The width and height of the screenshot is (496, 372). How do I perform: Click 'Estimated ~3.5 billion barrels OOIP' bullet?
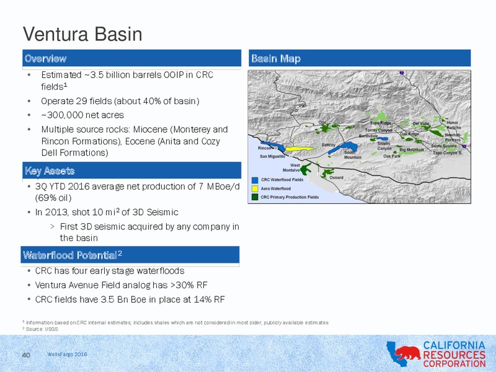[127, 81]
